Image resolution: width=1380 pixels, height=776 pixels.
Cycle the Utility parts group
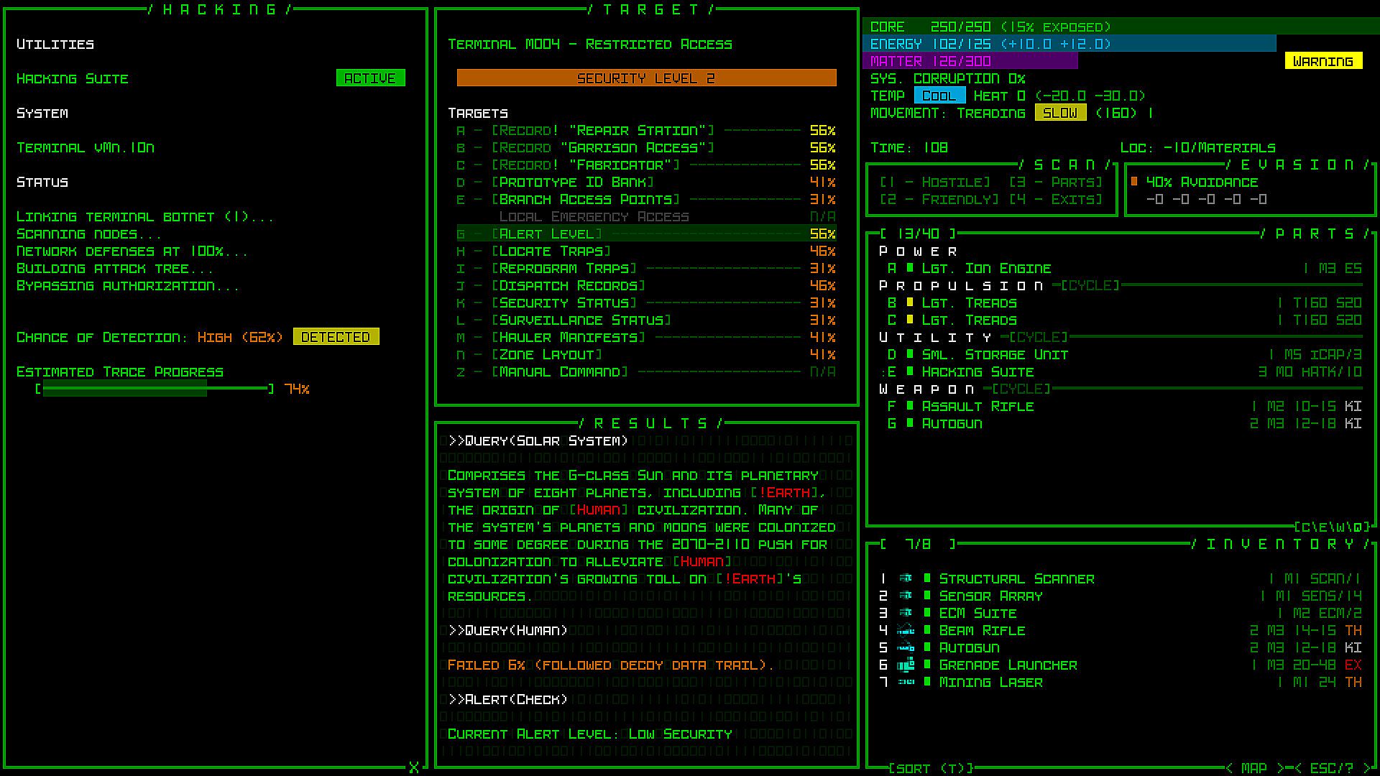(x=1038, y=338)
